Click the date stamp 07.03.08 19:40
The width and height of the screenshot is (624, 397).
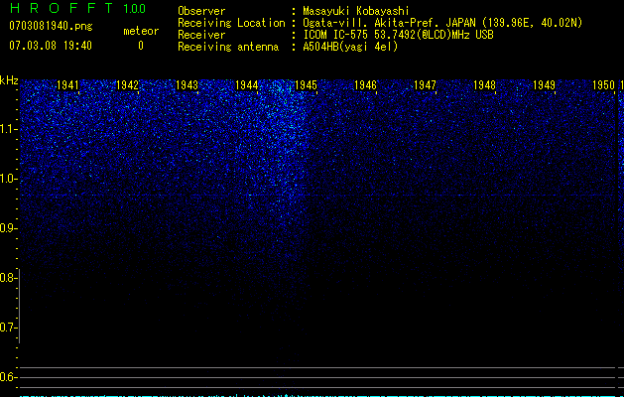(x=51, y=46)
